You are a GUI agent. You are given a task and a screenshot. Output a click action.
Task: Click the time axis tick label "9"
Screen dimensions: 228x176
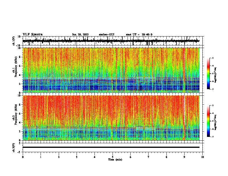tap(184, 157)
